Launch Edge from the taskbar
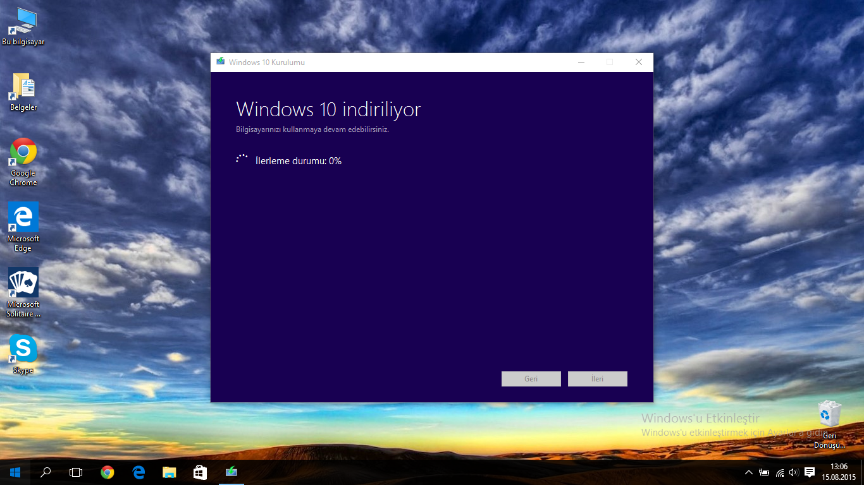The width and height of the screenshot is (864, 485). (139, 472)
